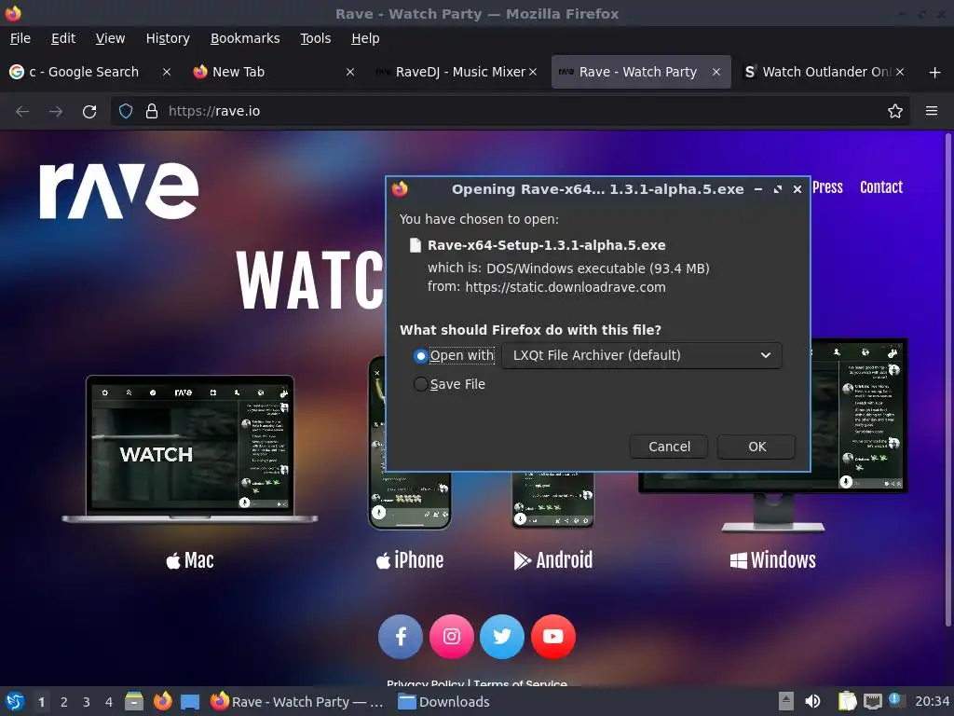Image resolution: width=954 pixels, height=716 pixels.
Task: Close the Rave - Watch Party tab
Action: (716, 72)
